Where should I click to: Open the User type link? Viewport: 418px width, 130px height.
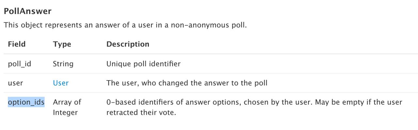pyautogui.click(x=61, y=83)
